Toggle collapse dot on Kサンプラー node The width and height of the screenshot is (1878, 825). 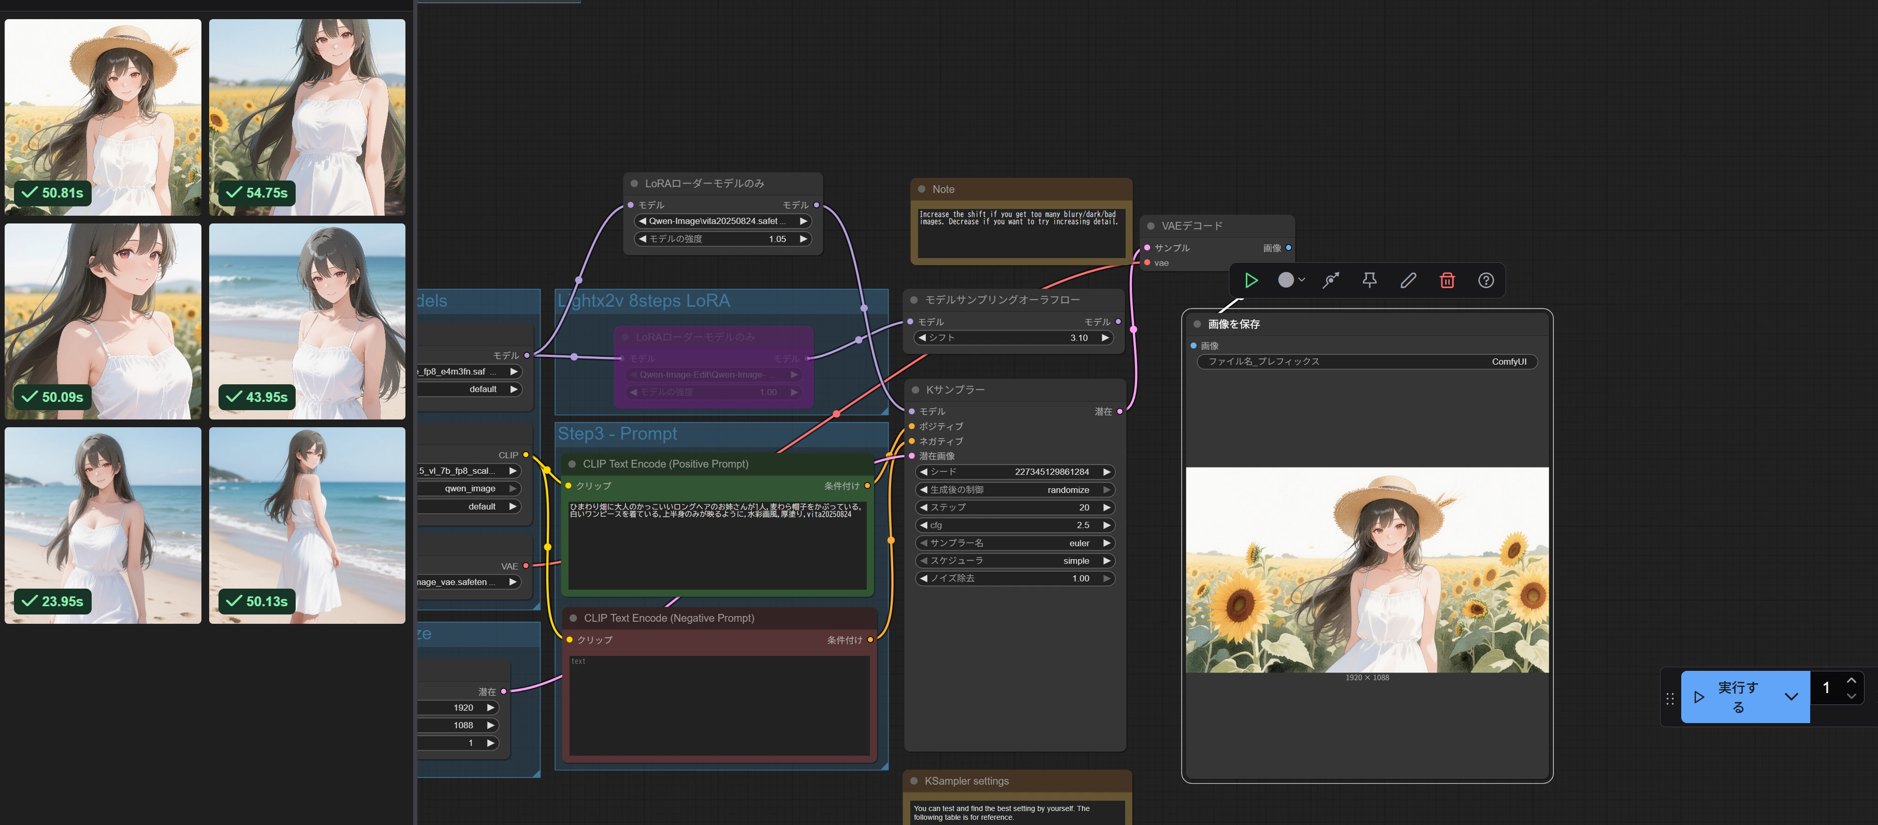(x=915, y=389)
